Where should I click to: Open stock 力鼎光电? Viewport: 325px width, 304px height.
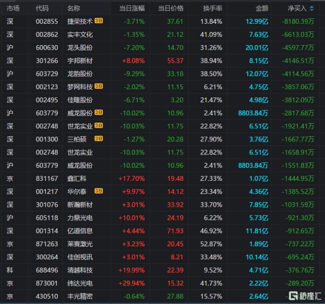click(x=80, y=218)
